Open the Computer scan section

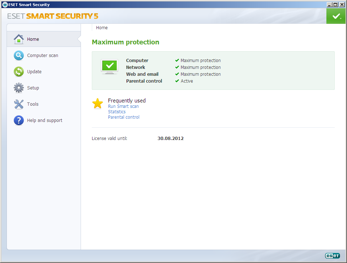[43, 56]
